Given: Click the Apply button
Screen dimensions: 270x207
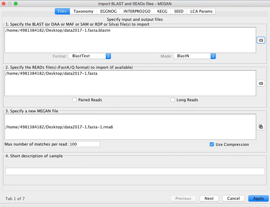Looking at the screenshot, I should 258,198.
